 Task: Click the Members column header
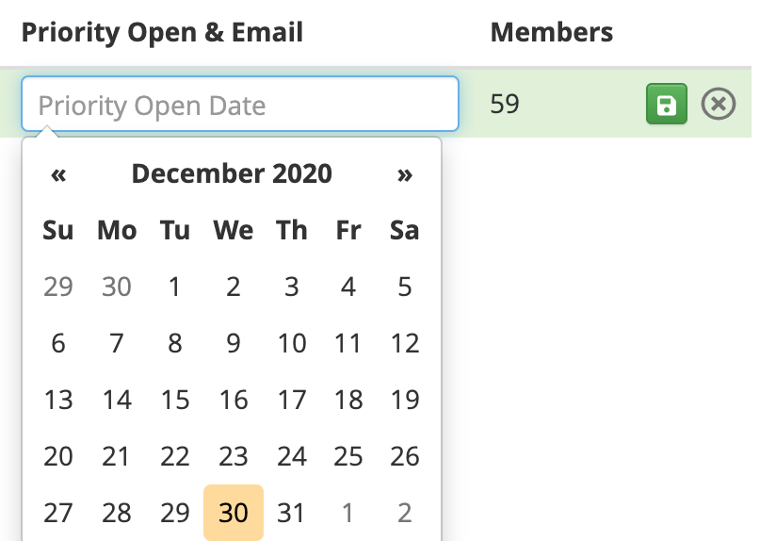pos(551,33)
